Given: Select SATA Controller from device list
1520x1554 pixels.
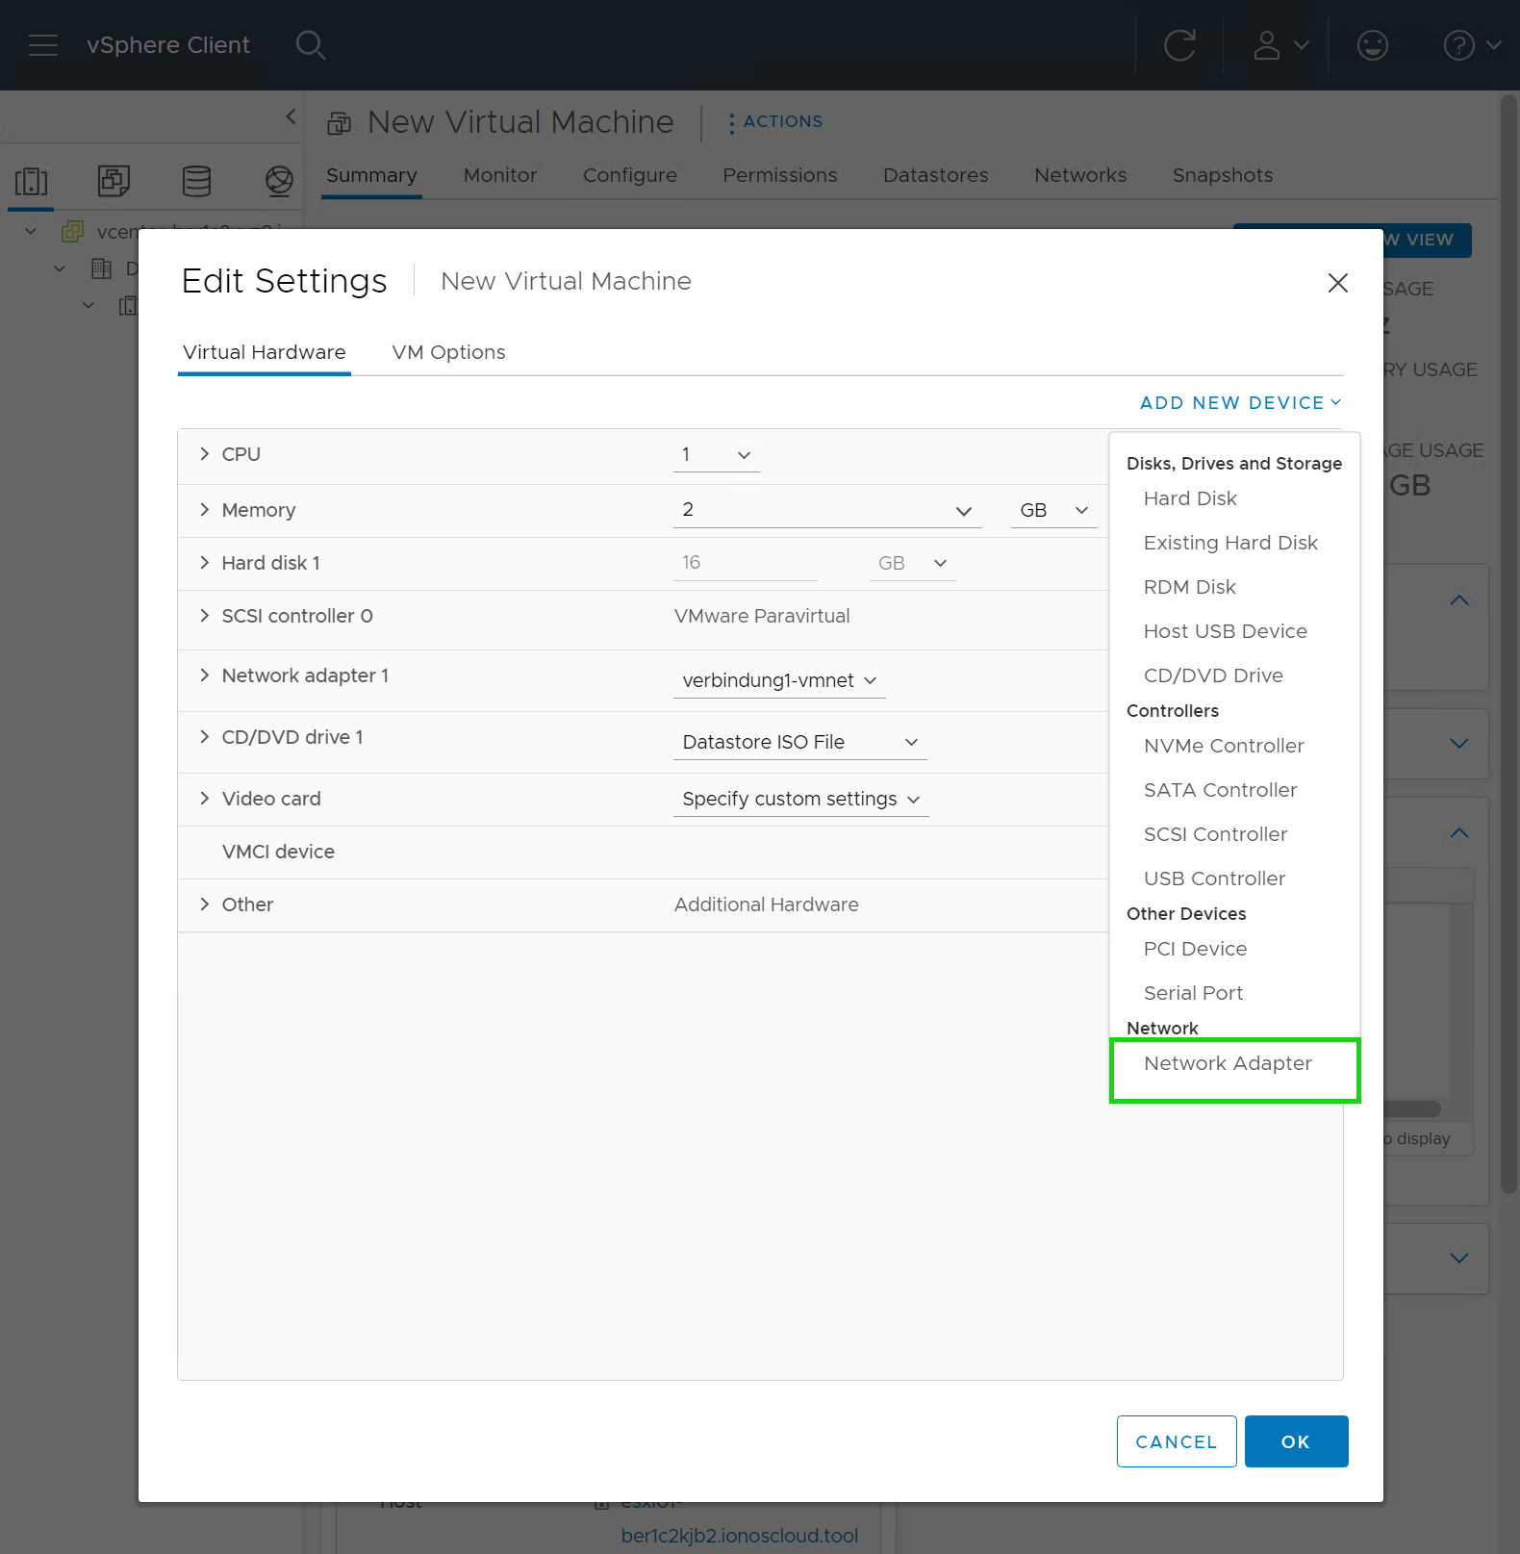Looking at the screenshot, I should coord(1220,790).
